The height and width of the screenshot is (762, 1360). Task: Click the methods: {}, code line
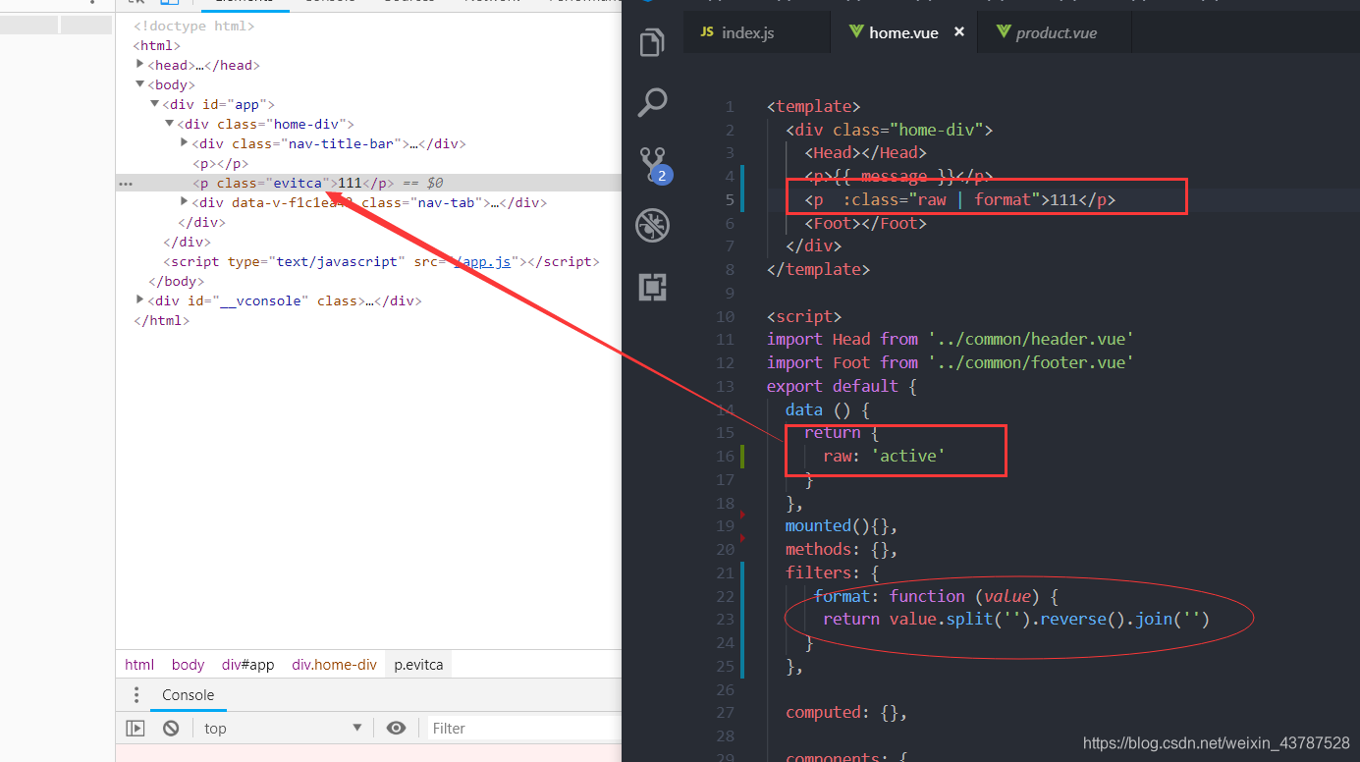pyautogui.click(x=842, y=549)
